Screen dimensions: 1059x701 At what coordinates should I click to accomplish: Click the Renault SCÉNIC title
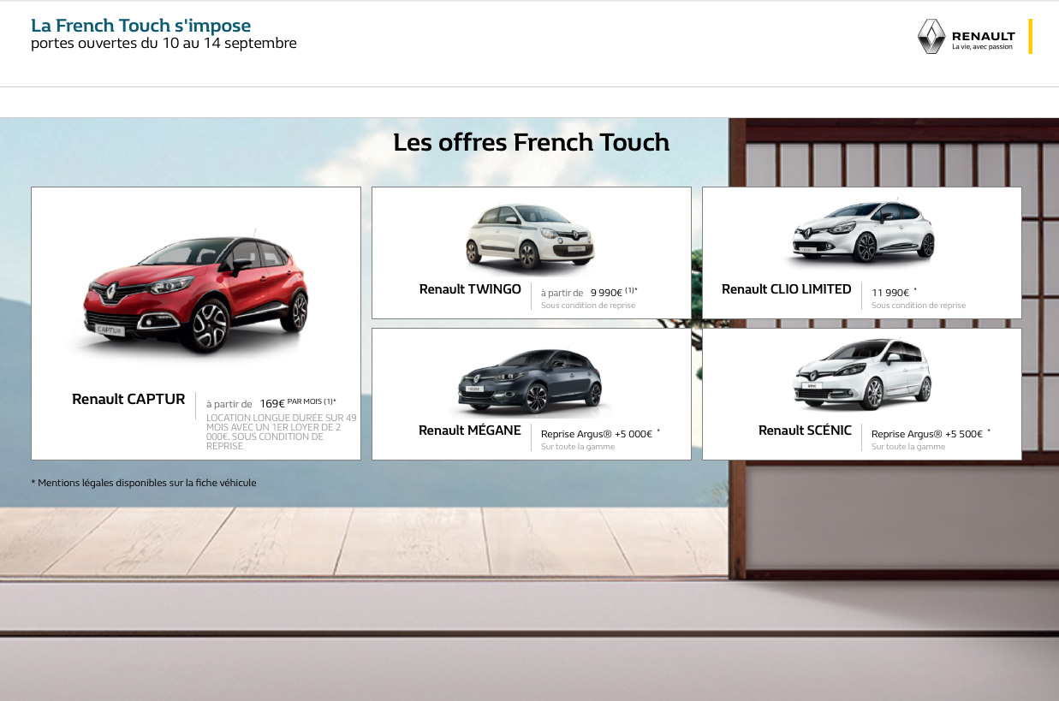(x=805, y=431)
